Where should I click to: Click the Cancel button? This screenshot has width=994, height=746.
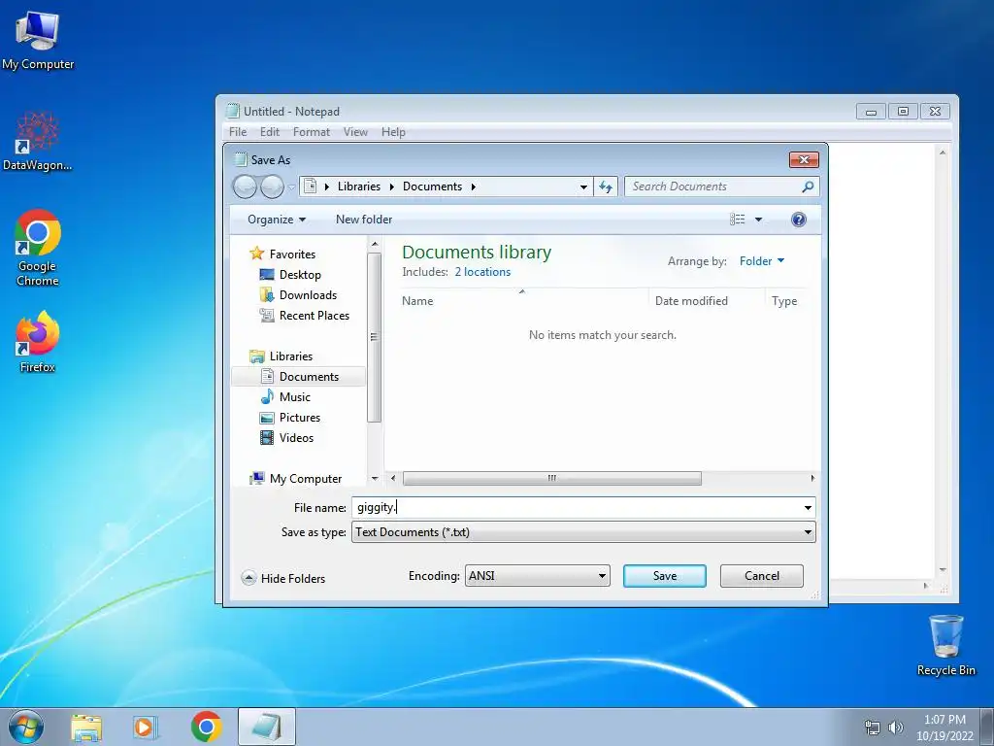(761, 576)
